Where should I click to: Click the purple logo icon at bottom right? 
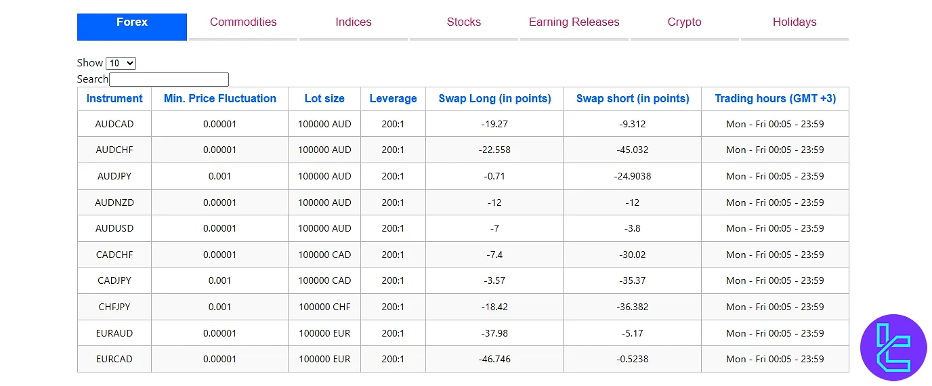pyautogui.click(x=893, y=347)
